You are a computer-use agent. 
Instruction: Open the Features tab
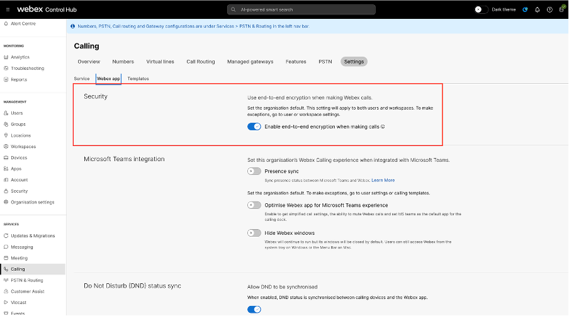pyautogui.click(x=296, y=62)
